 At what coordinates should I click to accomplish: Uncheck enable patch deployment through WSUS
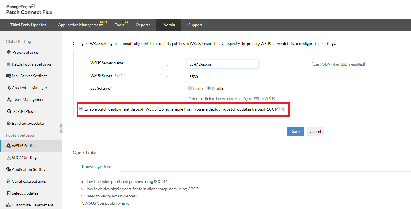coord(81,109)
